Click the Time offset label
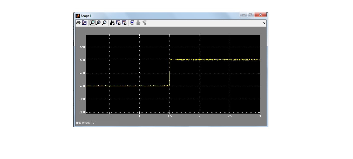Image resolution: width=353 pixels, height=159 pixels. coord(83,123)
